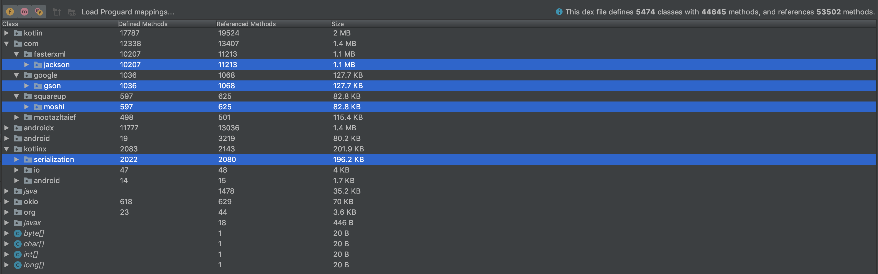Click the jackson folder icon
878x274 pixels.
[x=37, y=65]
